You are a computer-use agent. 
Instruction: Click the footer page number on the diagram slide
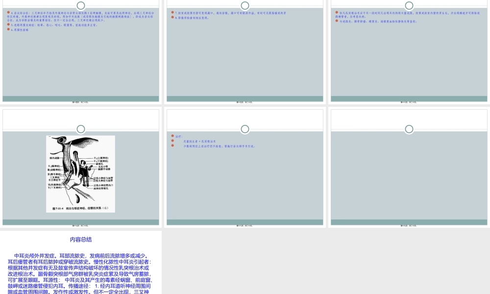click(x=80, y=225)
